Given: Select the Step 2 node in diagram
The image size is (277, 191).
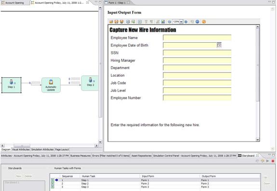Looking at the screenshot, I should click(90, 83).
